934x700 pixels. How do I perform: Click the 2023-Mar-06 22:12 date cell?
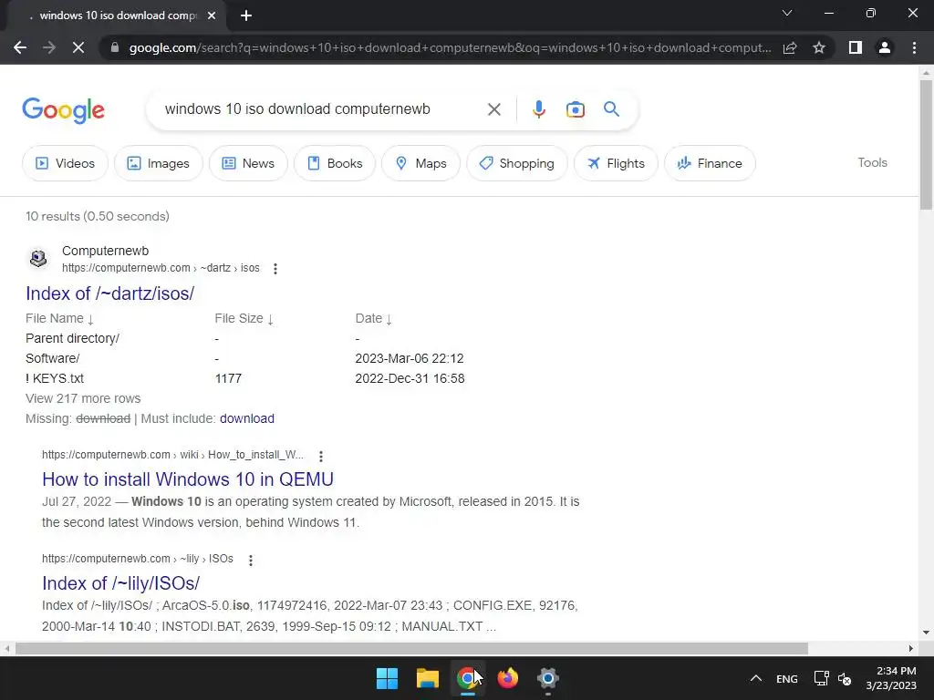pyautogui.click(x=410, y=358)
